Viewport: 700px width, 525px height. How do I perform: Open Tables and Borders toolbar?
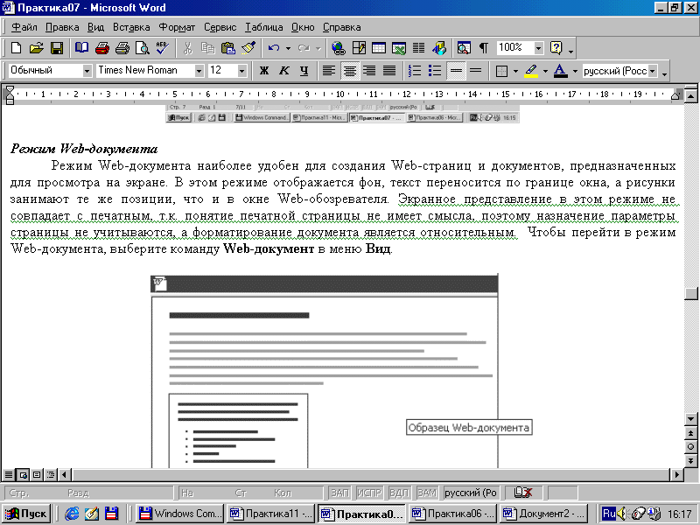coord(359,48)
